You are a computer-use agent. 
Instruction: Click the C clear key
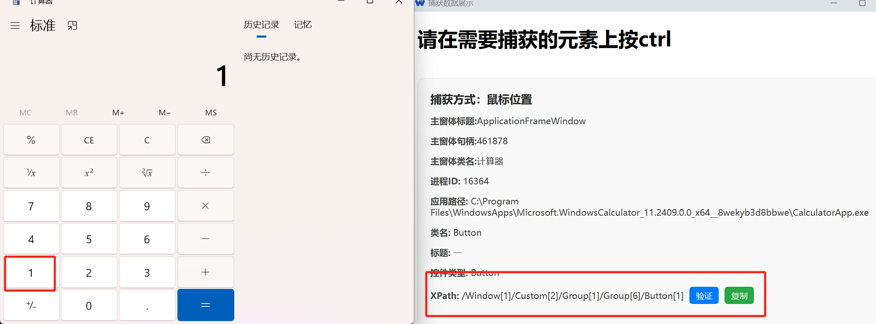pyautogui.click(x=147, y=140)
